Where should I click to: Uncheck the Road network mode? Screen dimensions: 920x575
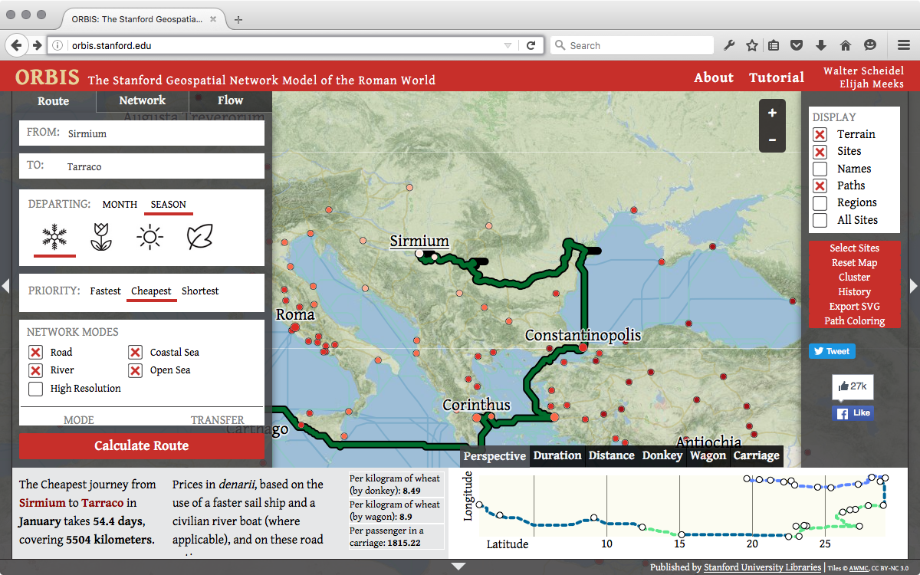point(35,352)
